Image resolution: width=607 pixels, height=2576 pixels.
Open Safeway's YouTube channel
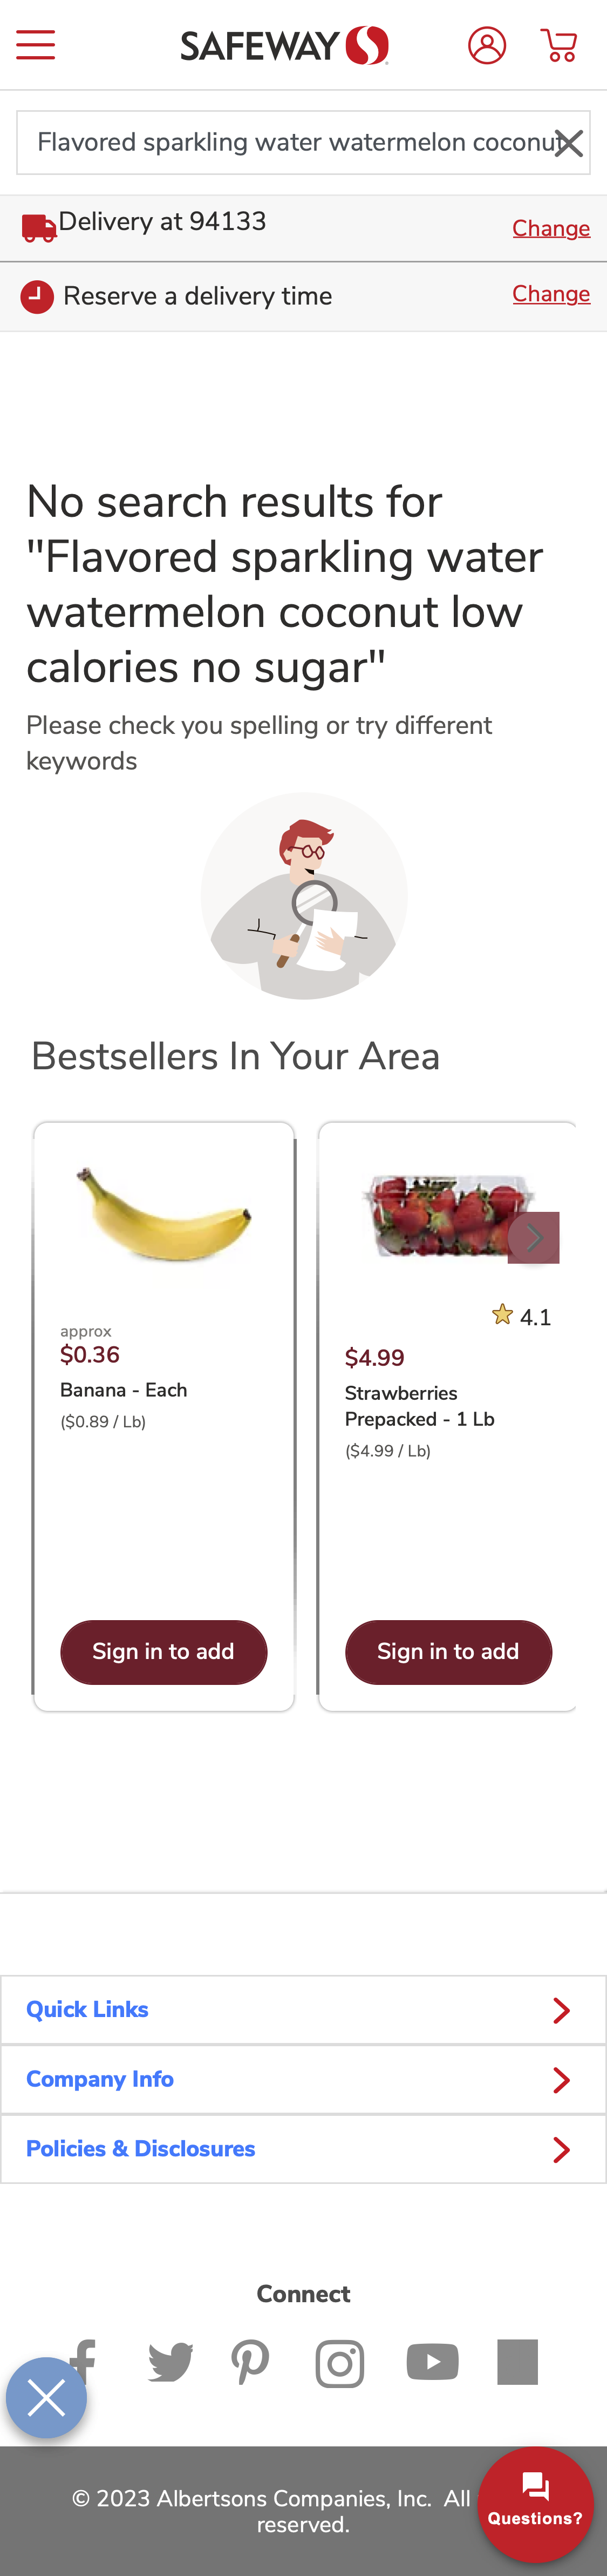tap(432, 2362)
